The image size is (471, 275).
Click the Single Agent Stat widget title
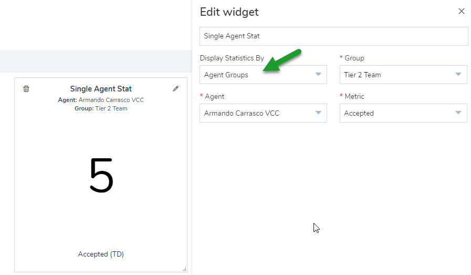101,89
